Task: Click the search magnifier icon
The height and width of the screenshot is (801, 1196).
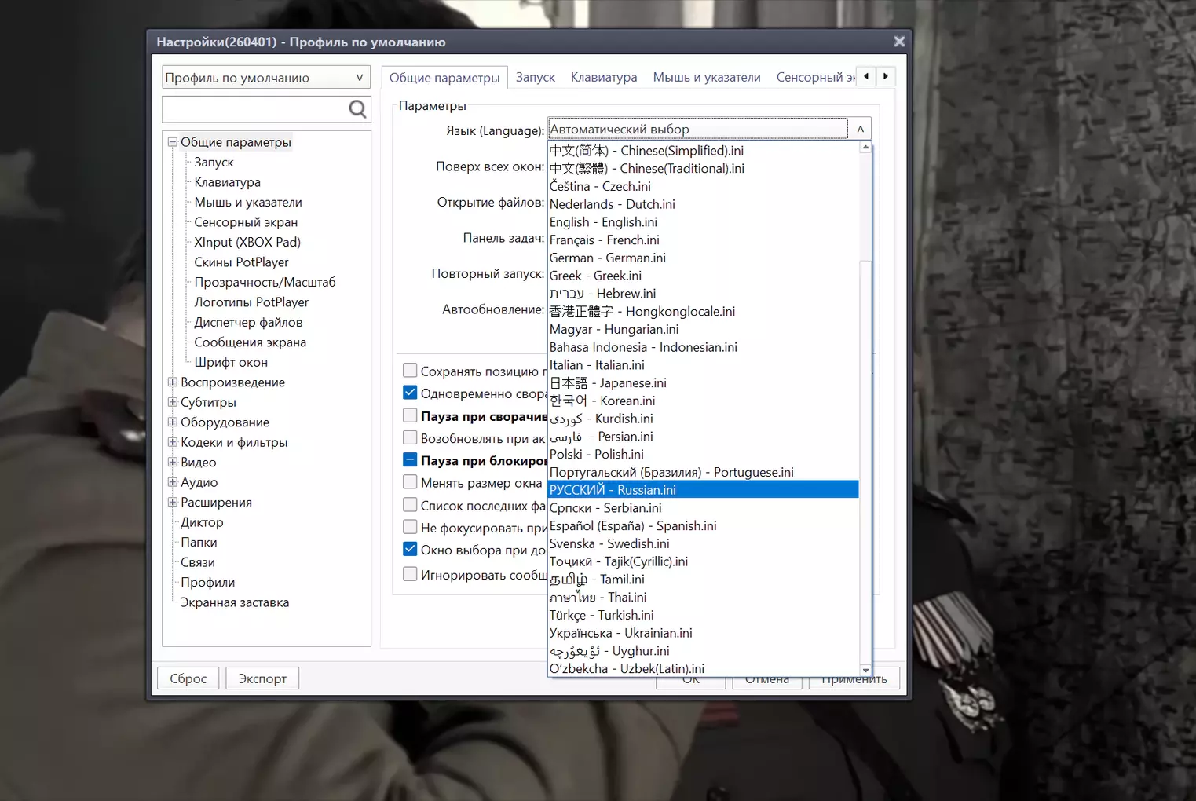Action: 357,109
